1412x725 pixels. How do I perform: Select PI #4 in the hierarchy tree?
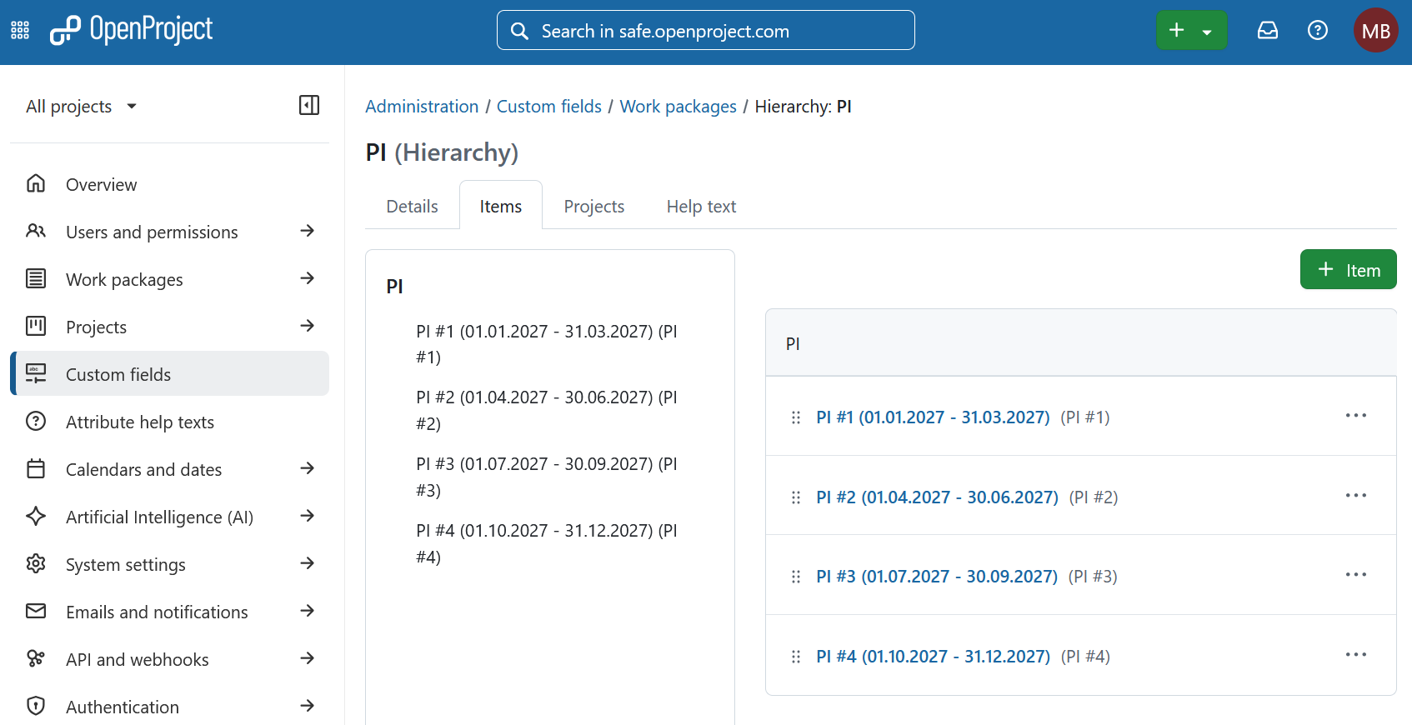point(547,544)
